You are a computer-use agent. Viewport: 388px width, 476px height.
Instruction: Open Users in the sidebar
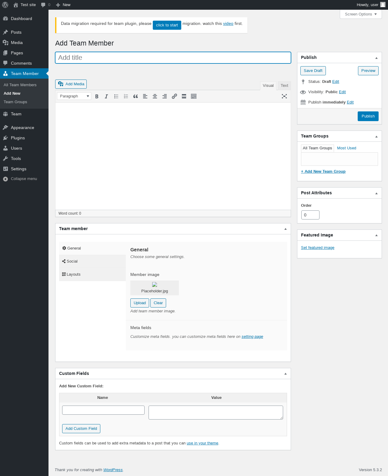pyautogui.click(x=24, y=148)
